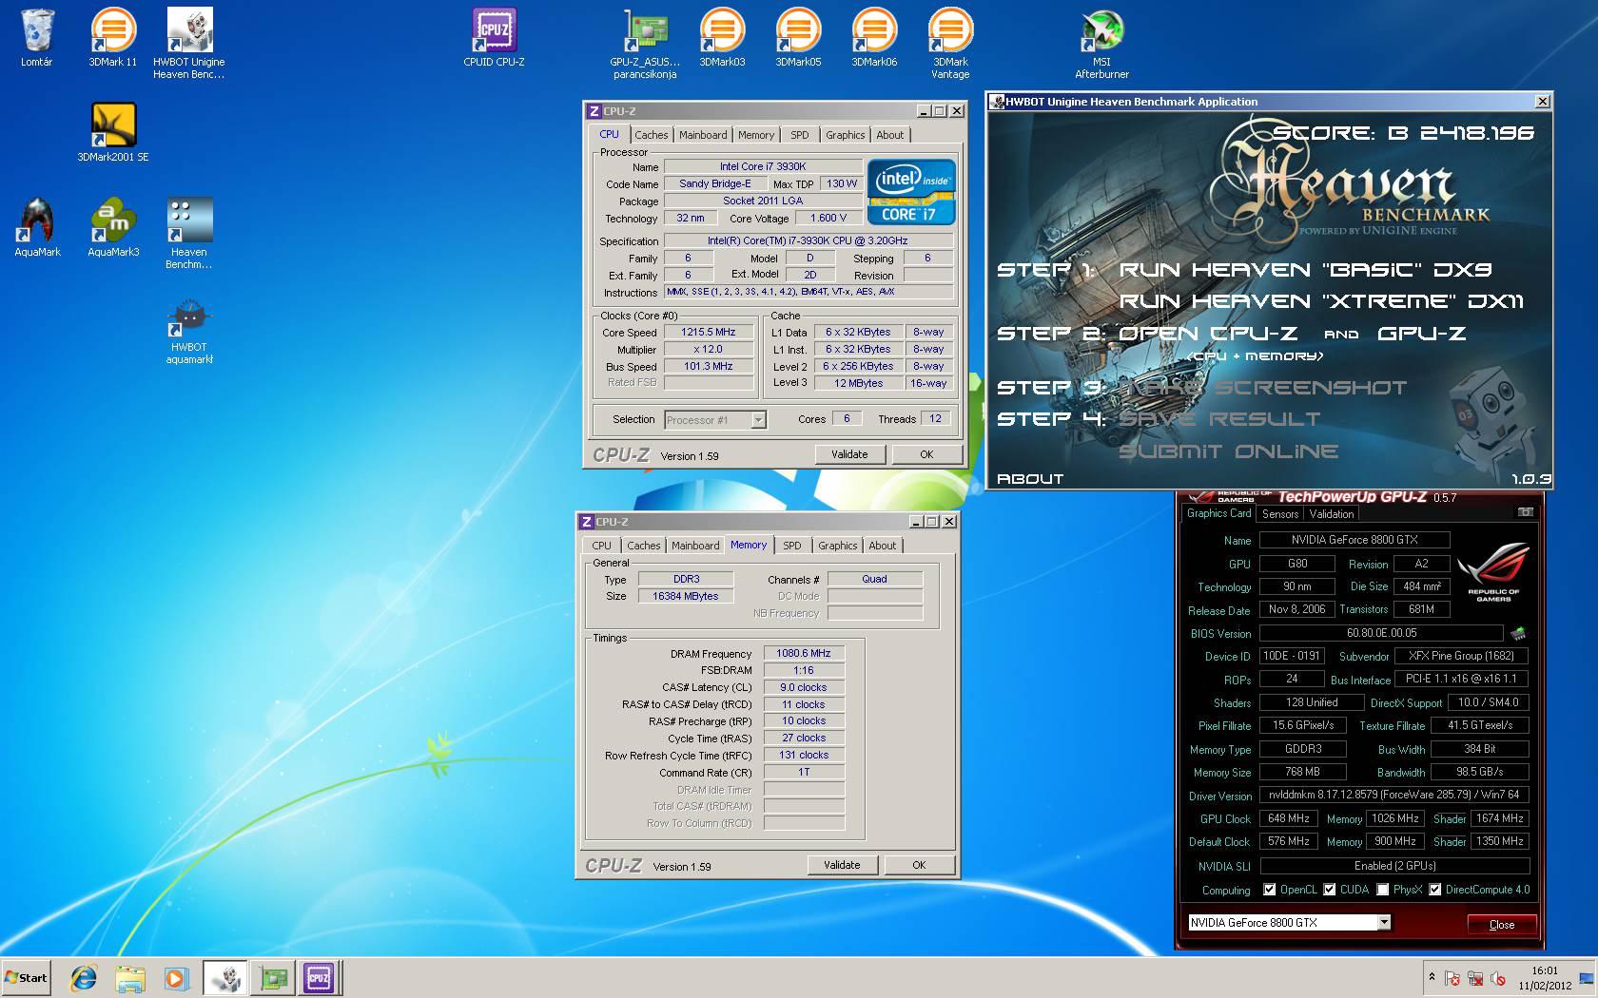The image size is (1598, 998).
Task: Switch to Validation tab in GPU-Z
Action: [x=1332, y=514]
